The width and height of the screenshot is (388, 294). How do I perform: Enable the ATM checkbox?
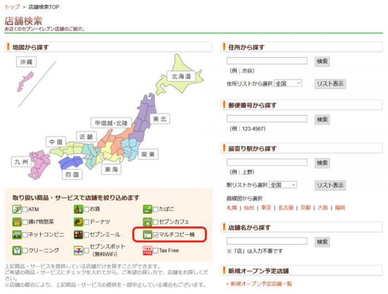tap(25, 209)
